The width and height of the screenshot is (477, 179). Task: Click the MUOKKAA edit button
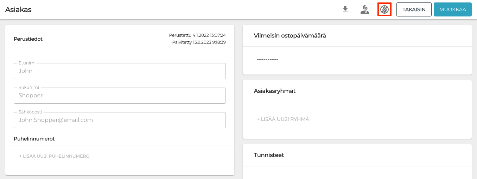pos(452,9)
